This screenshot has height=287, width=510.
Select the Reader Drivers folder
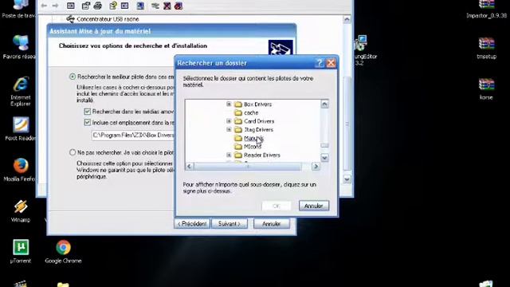click(x=262, y=155)
